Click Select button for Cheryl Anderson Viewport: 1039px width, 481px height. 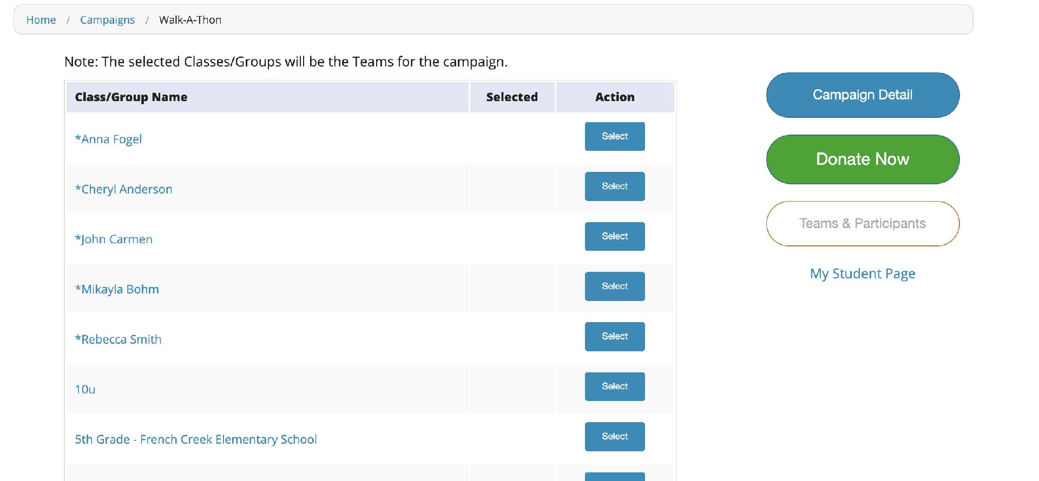click(615, 186)
